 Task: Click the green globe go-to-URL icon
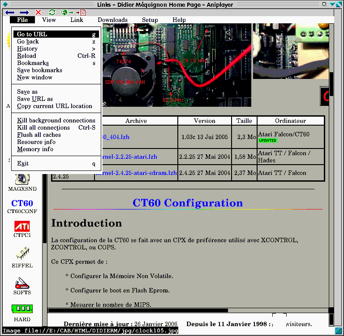[67, 13]
